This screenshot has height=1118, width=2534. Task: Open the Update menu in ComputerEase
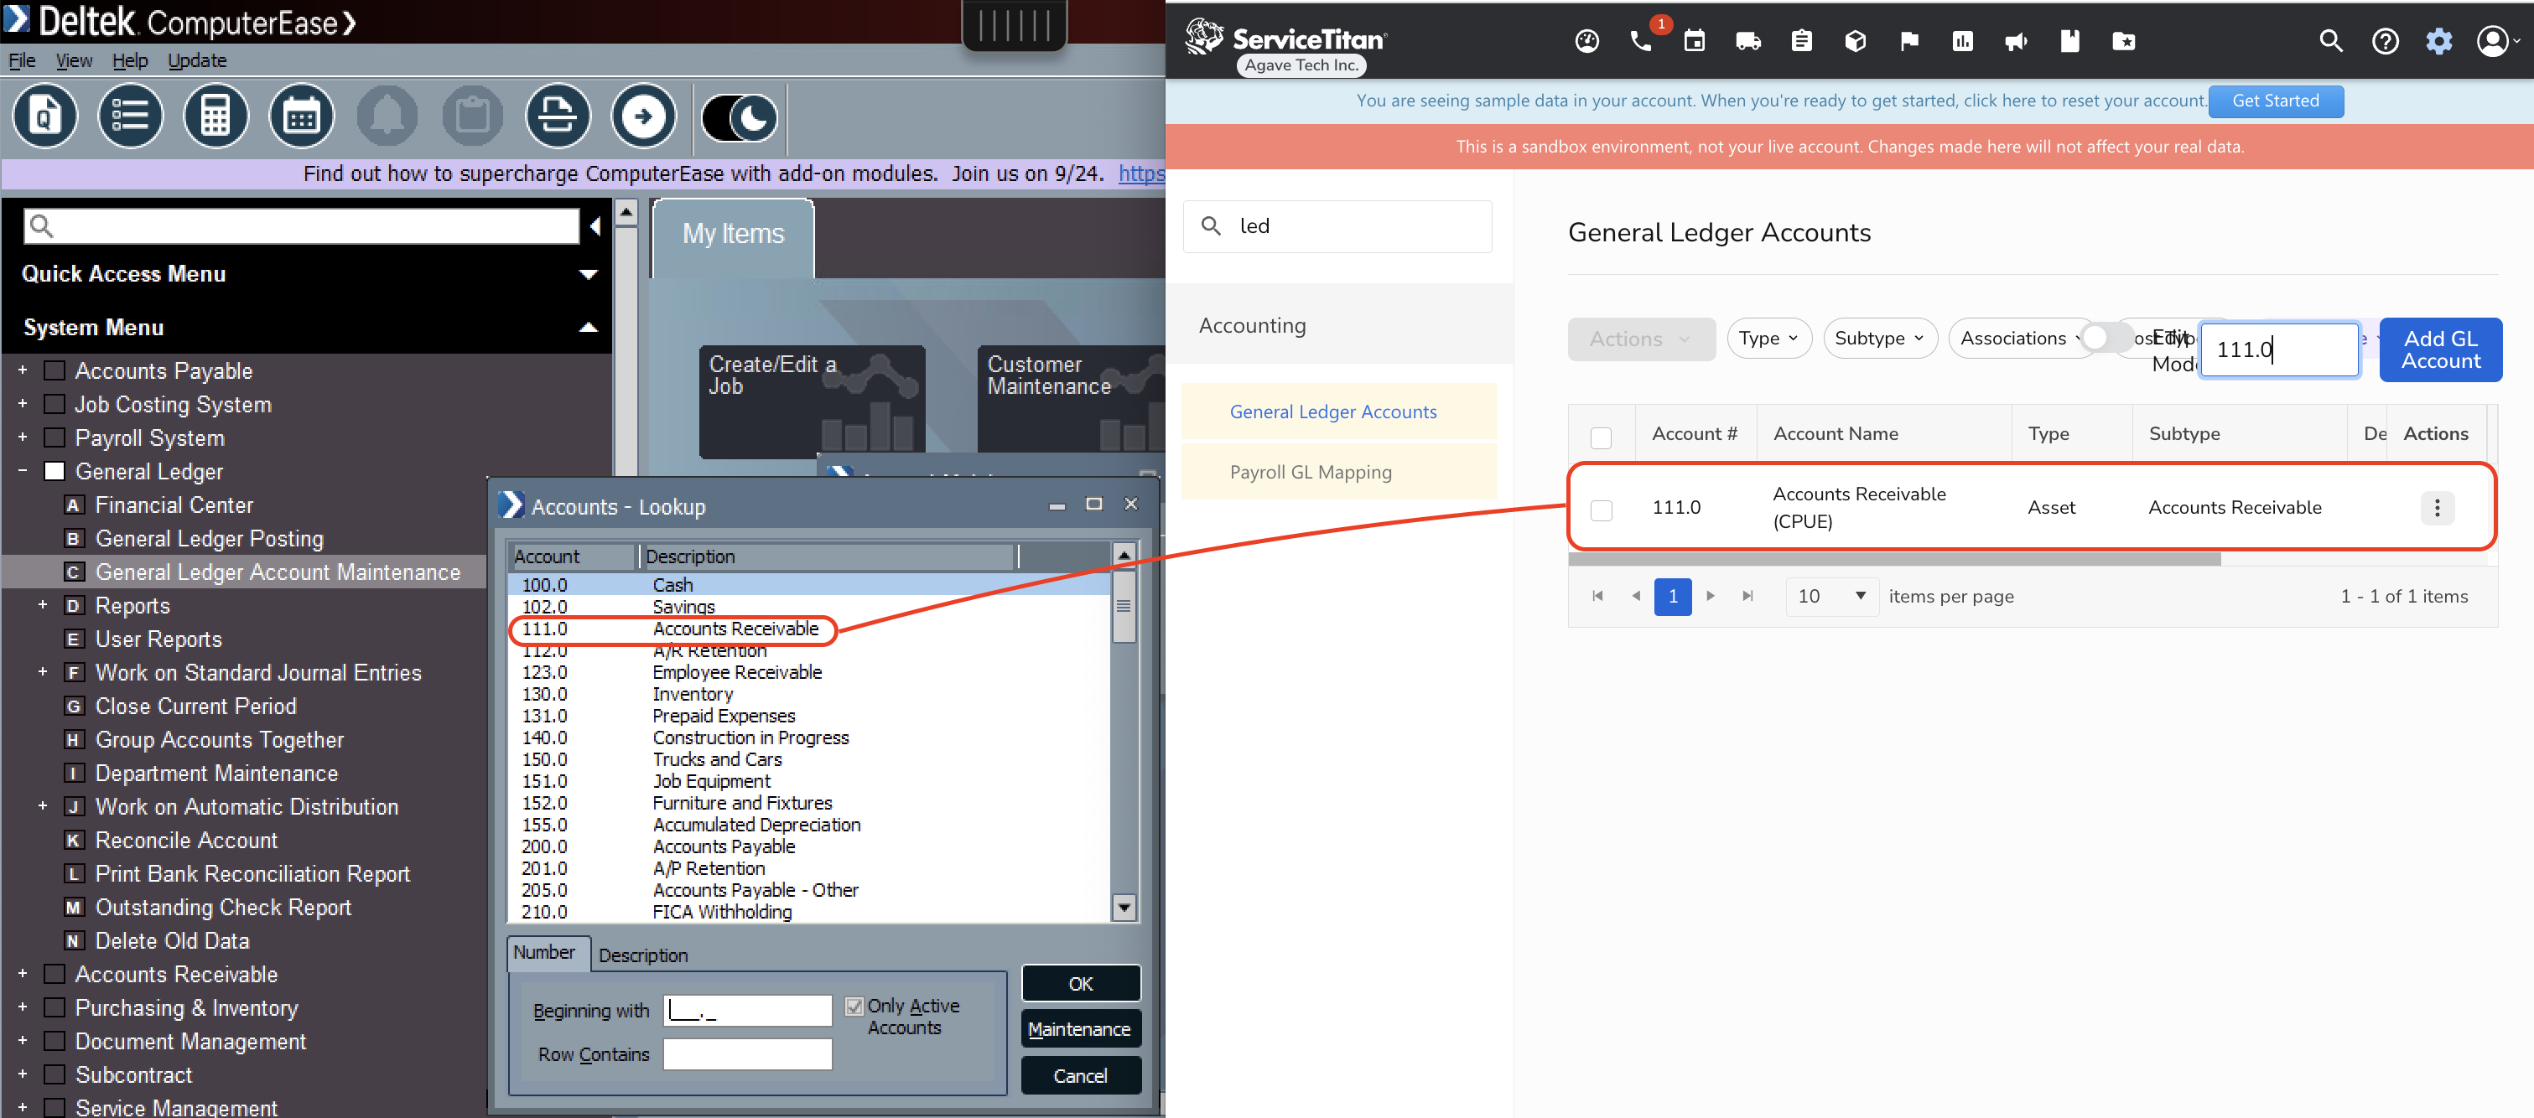point(197,61)
